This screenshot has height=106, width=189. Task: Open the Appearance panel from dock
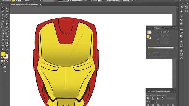pyautogui.click(x=181, y=42)
